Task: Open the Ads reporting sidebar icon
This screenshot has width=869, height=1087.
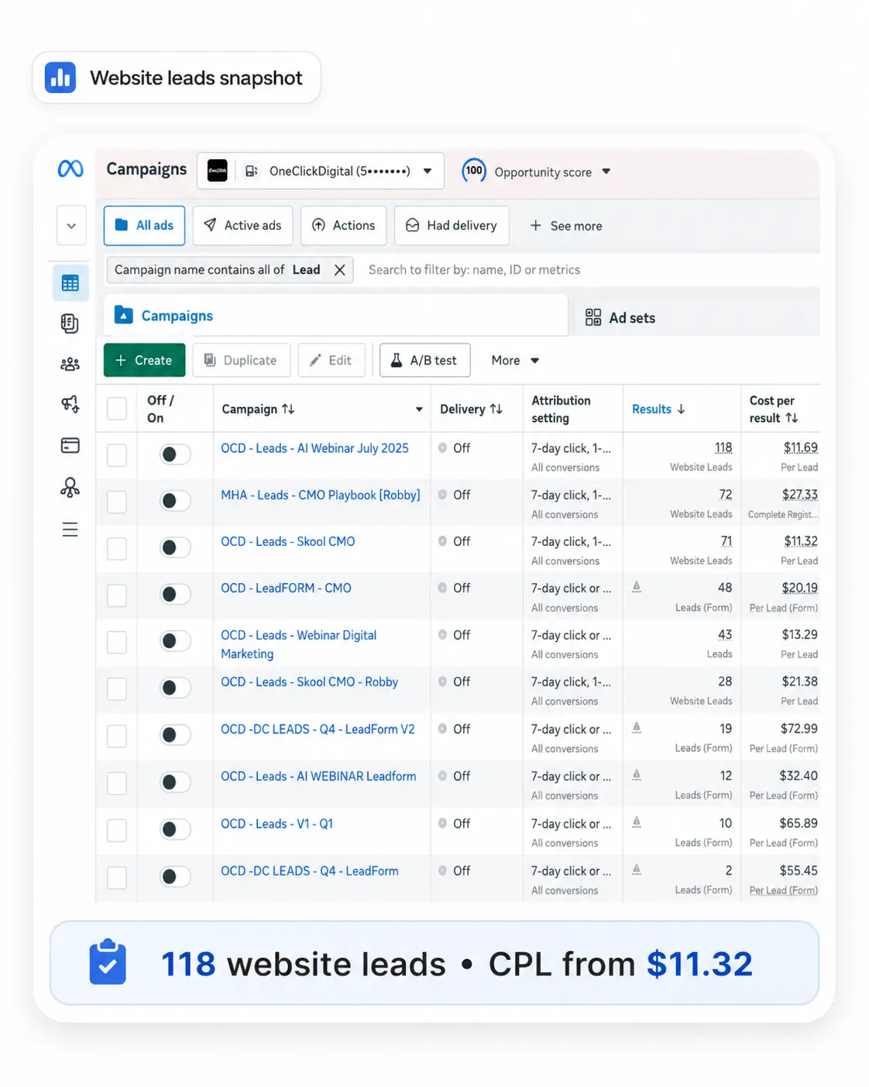Action: point(70,323)
